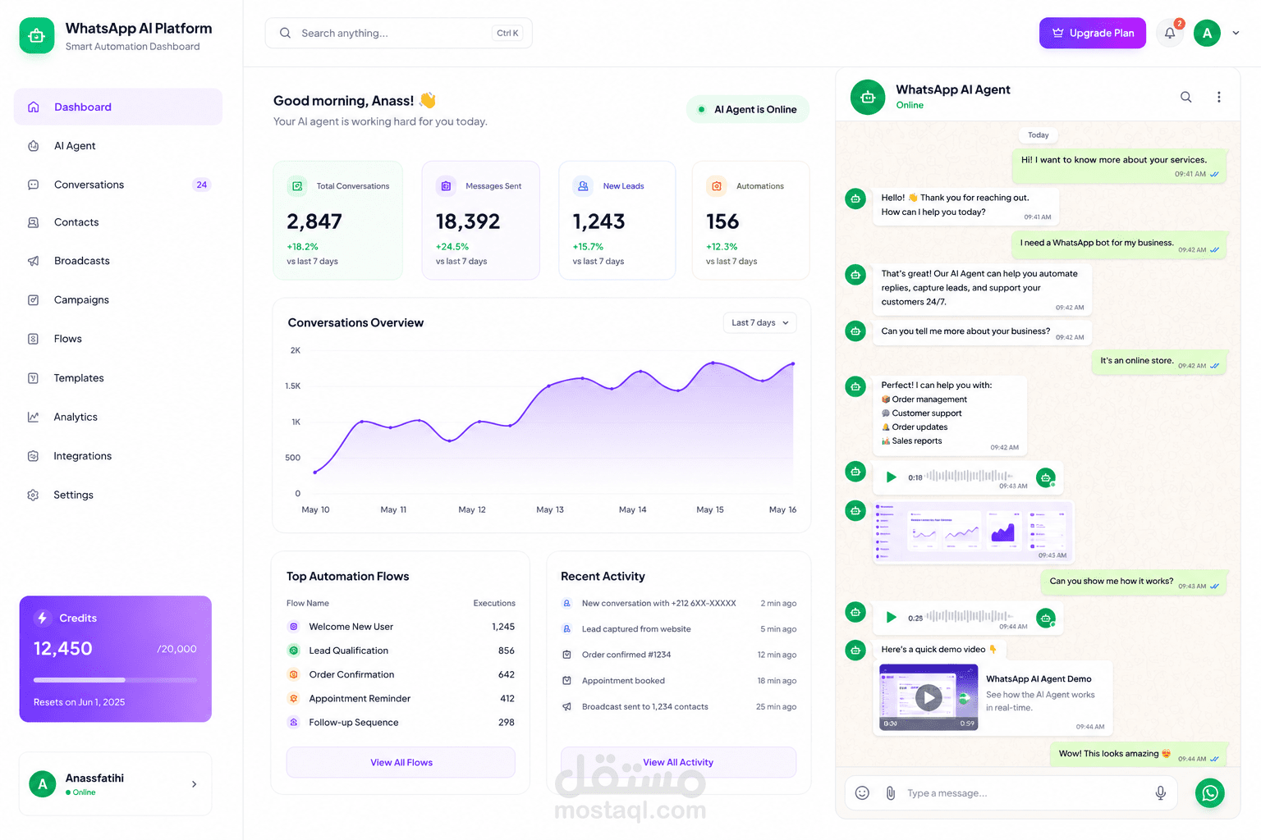1261x840 pixels.
Task: Click the Welcome New User flow icon
Action: coord(293,627)
